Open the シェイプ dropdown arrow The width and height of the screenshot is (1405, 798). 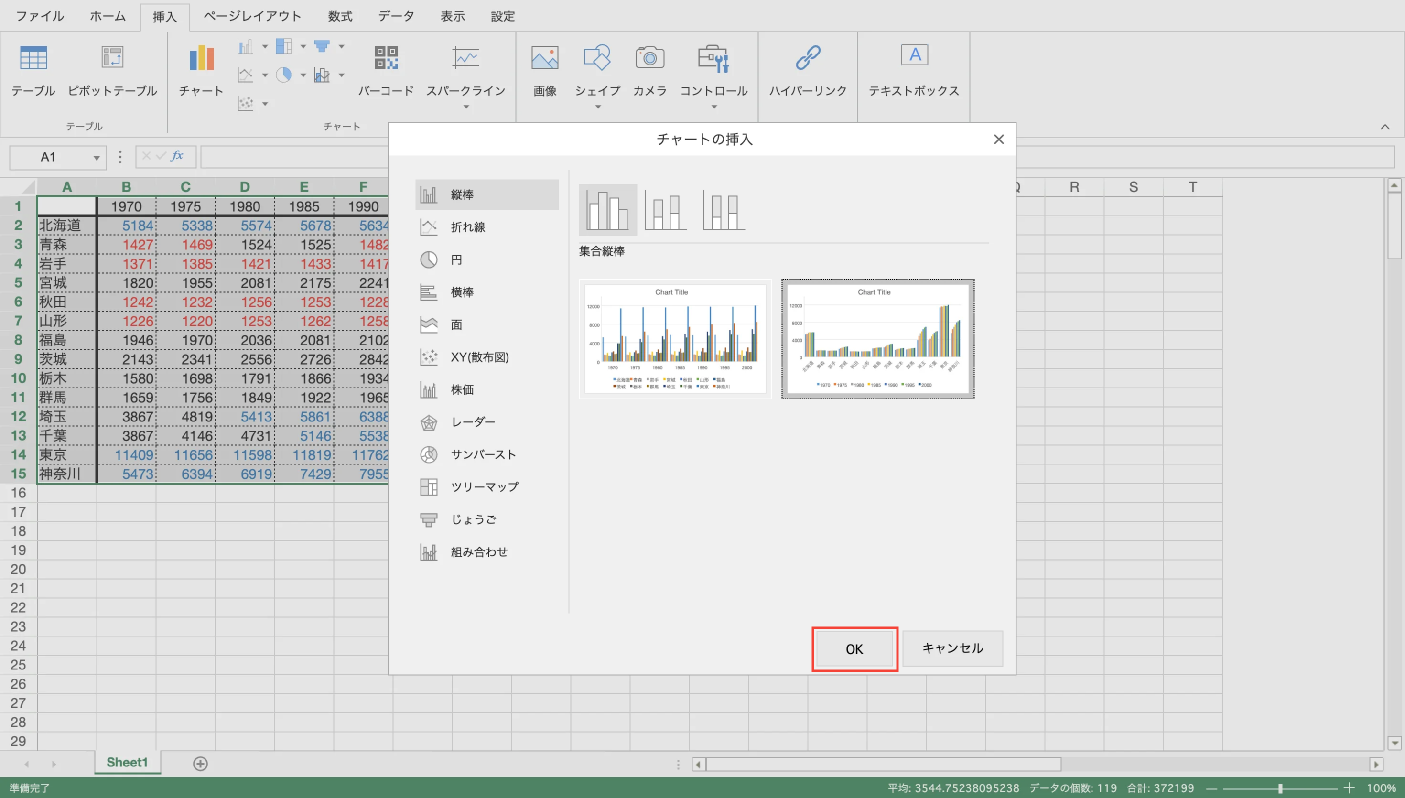tap(598, 107)
